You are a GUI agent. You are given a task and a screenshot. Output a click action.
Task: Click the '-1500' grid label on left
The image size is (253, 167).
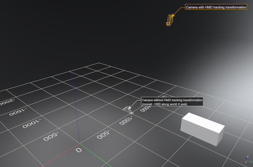(18, 112)
